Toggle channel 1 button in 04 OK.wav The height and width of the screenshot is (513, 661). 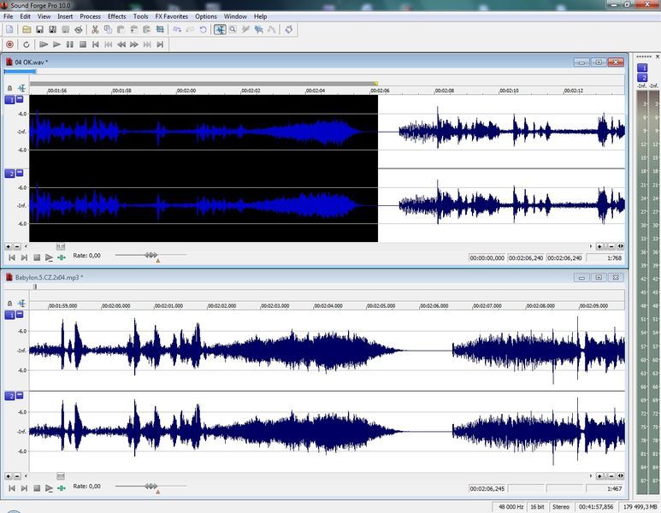[9, 100]
